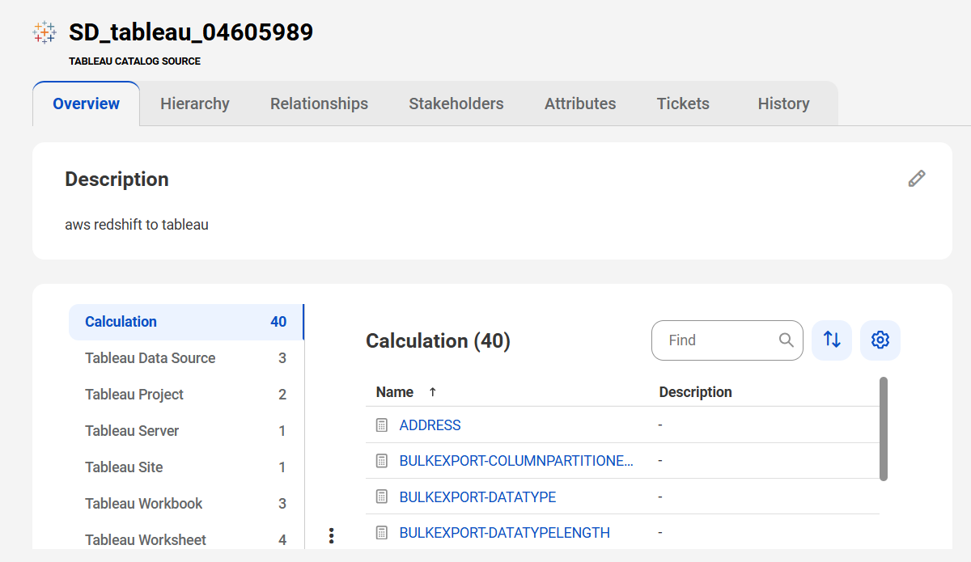Open the BULKEXPORT-DATATYPELENGTH link

505,533
